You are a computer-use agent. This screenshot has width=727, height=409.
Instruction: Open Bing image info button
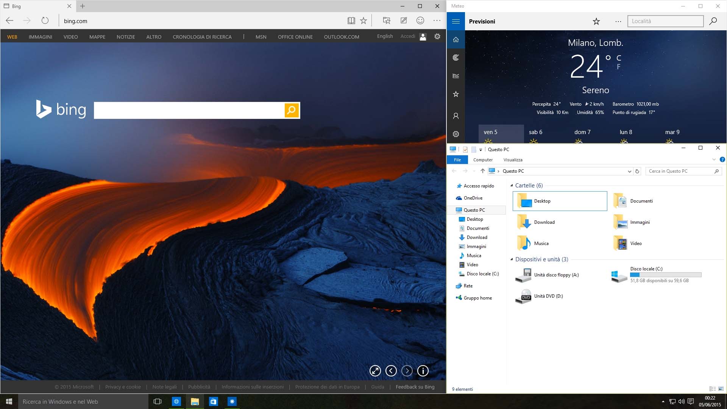(423, 371)
